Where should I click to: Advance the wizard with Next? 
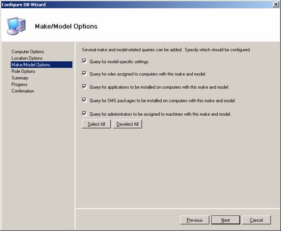(x=225, y=220)
